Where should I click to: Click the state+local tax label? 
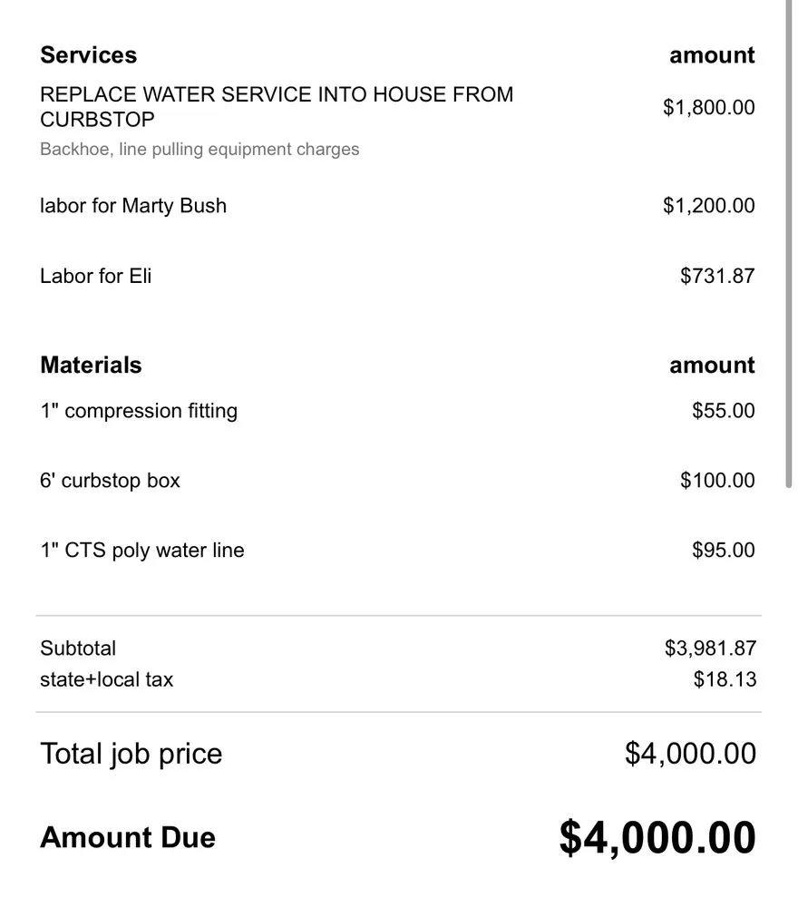click(x=106, y=679)
